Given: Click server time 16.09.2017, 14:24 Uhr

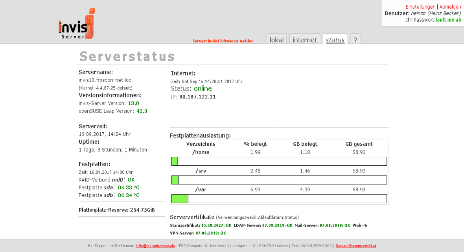Looking at the screenshot, I should (x=105, y=134).
